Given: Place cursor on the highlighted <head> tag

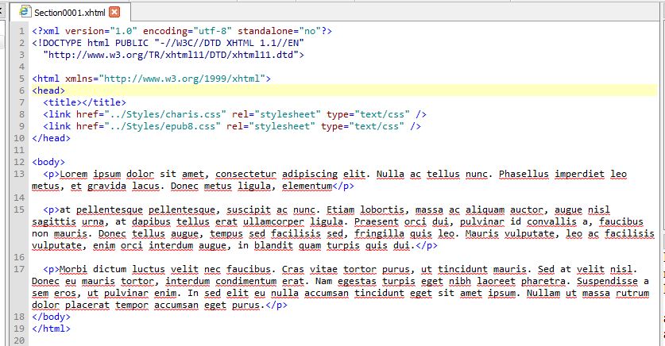Looking at the screenshot, I should pyautogui.click(x=48, y=90).
